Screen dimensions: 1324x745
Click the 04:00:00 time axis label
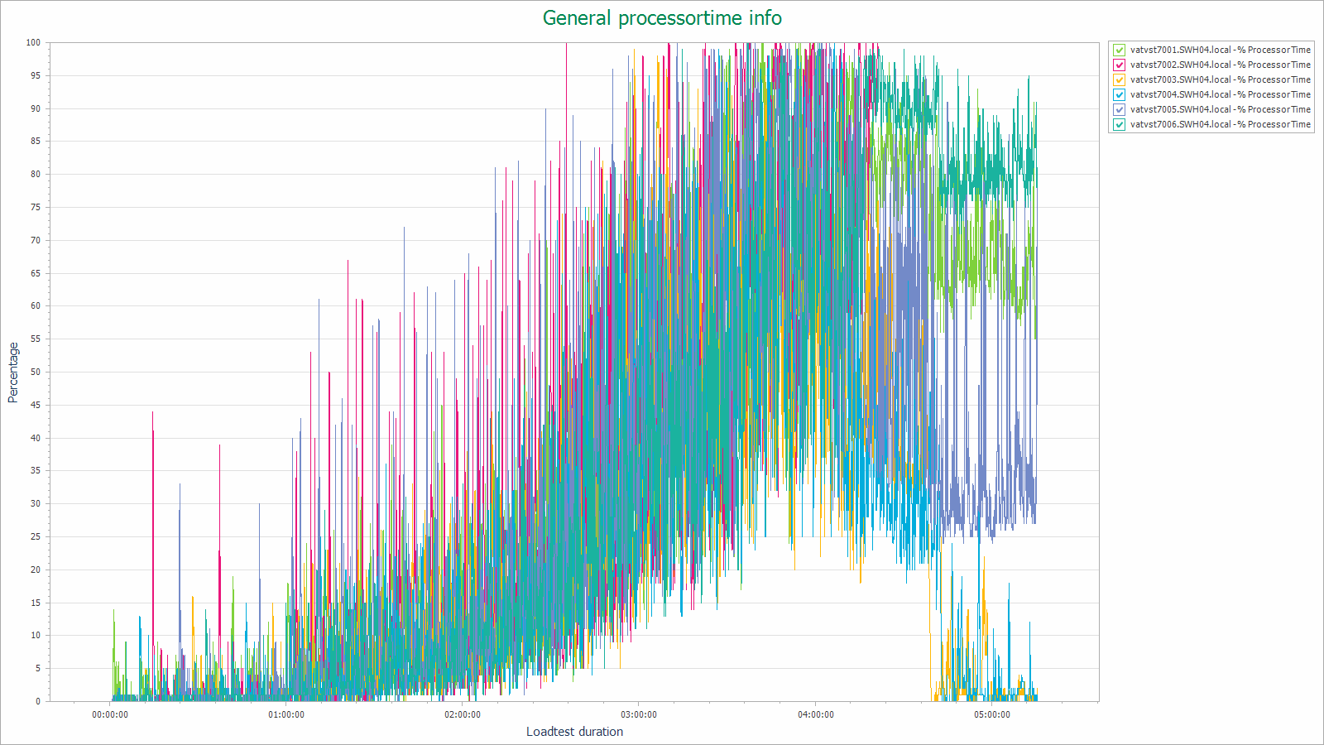click(x=816, y=714)
